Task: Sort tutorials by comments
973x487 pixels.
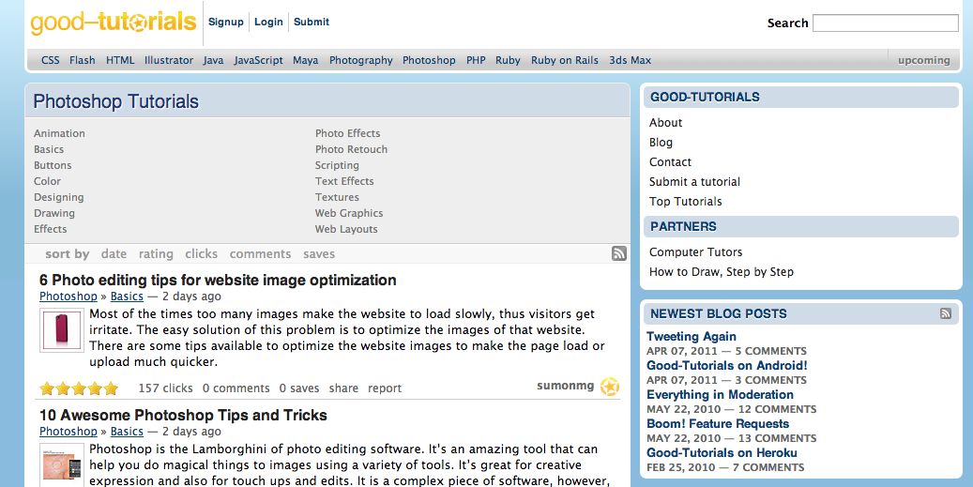Action: click(x=260, y=253)
